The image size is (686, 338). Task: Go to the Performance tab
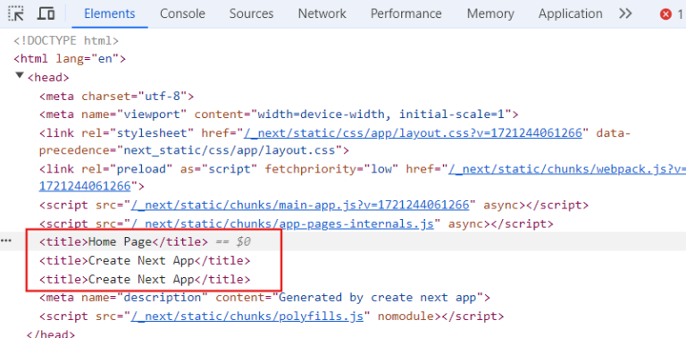406,13
